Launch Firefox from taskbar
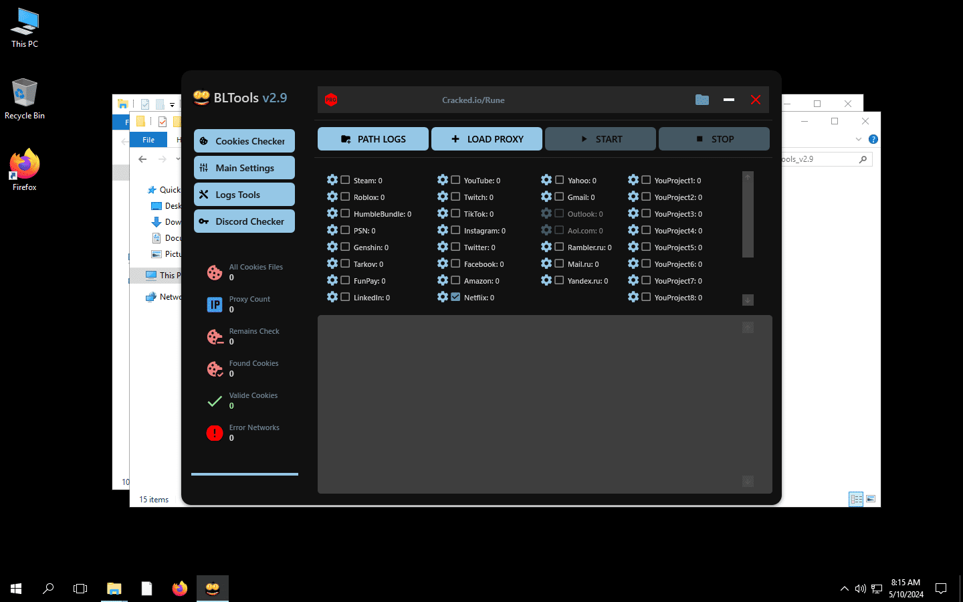The width and height of the screenshot is (963, 602). (x=180, y=589)
